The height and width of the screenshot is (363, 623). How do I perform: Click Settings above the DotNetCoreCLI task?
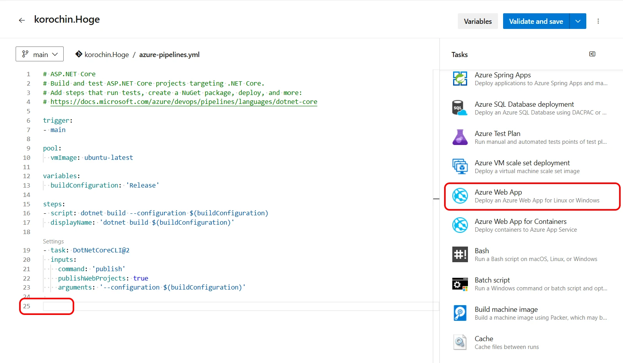[53, 241]
